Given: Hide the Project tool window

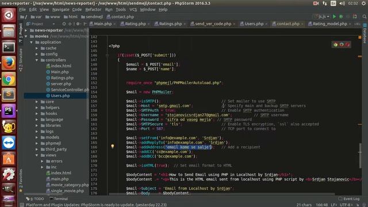Looking at the screenshot, I should pos(85,24).
